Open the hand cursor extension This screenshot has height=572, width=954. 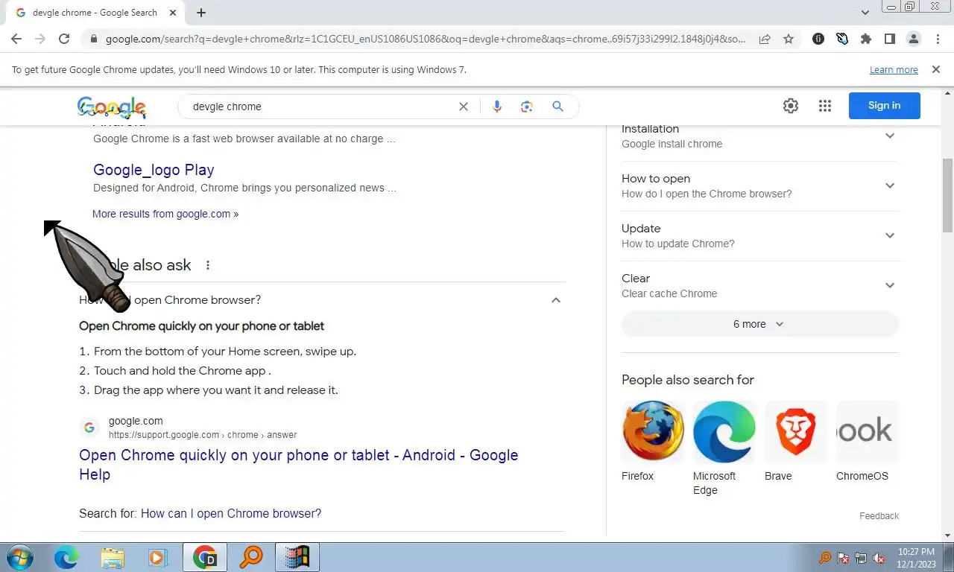(842, 39)
